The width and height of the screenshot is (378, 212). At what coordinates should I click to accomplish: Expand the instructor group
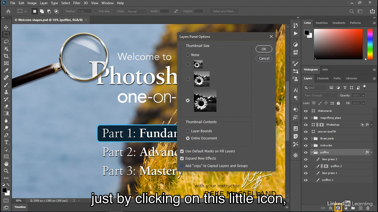312,145
